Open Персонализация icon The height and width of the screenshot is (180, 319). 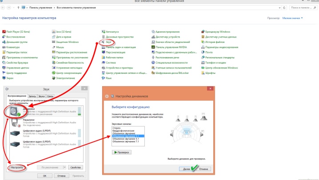104,52
